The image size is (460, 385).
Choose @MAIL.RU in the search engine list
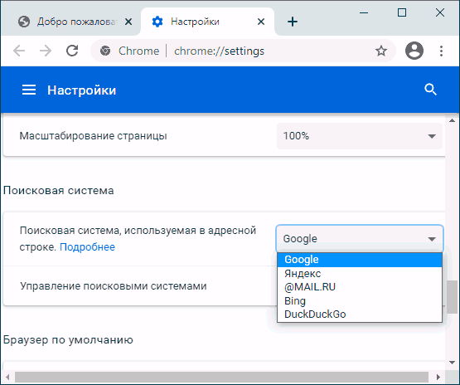(x=360, y=287)
